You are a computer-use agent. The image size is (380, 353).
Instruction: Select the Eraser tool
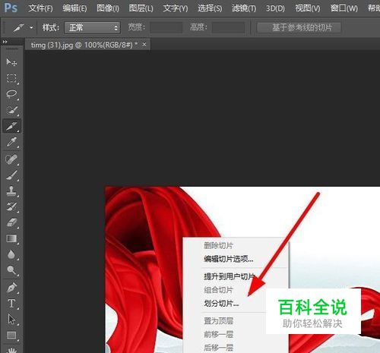[x=11, y=222]
